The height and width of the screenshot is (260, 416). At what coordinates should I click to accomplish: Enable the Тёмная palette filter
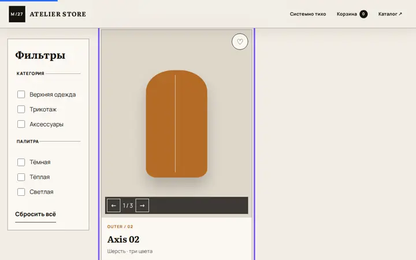(x=21, y=162)
